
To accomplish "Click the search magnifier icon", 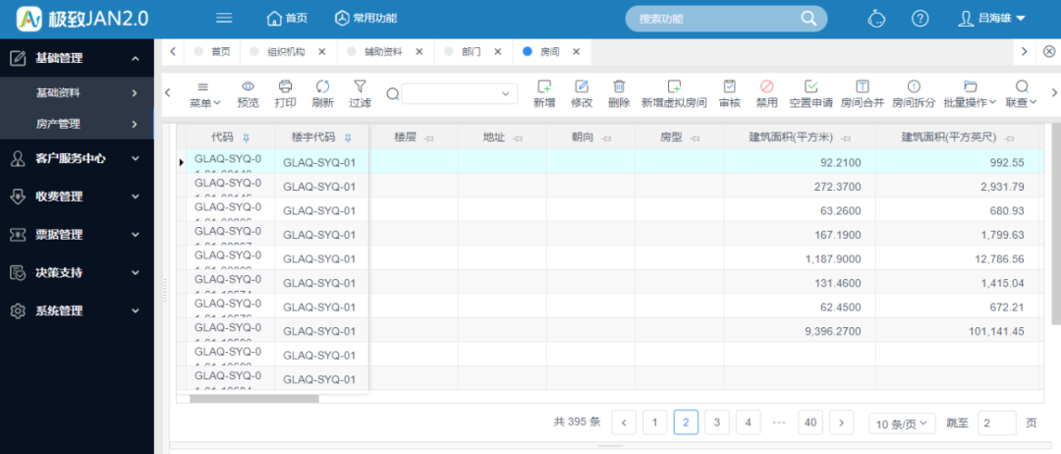I will point(809,19).
